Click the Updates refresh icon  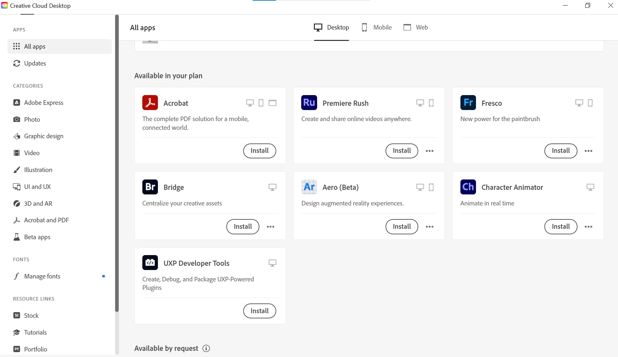17,63
